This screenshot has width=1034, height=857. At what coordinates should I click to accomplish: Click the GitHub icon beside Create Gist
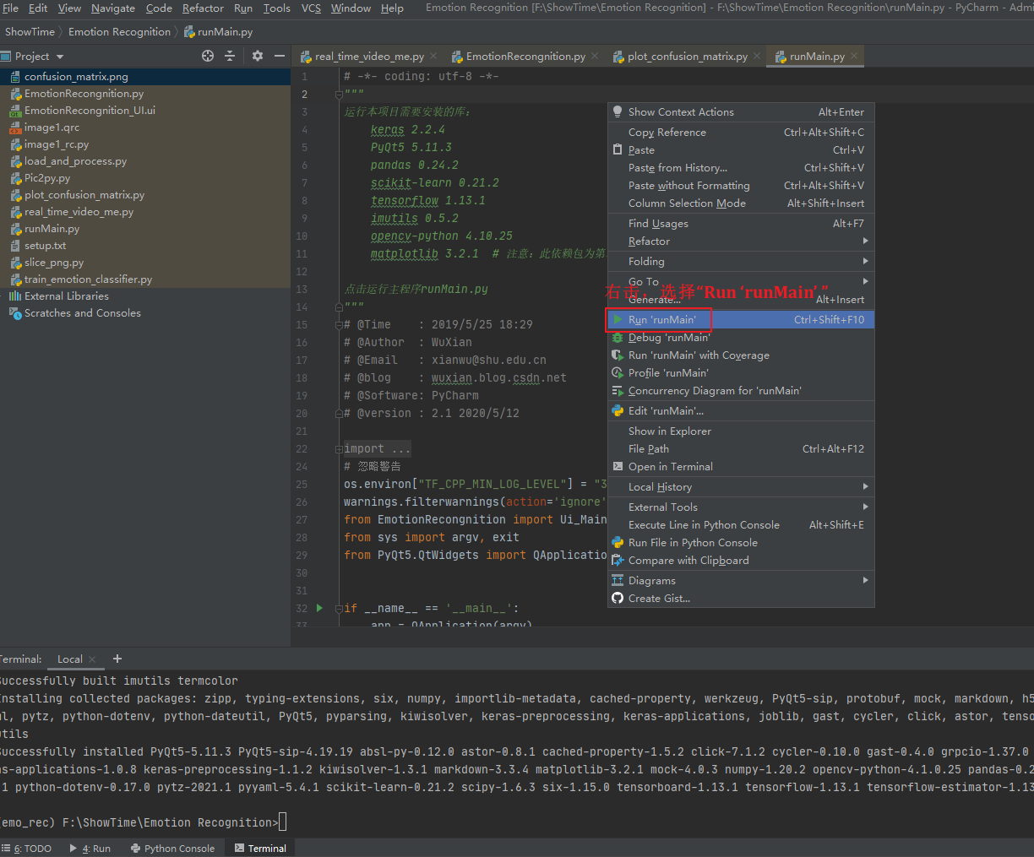[x=618, y=599]
